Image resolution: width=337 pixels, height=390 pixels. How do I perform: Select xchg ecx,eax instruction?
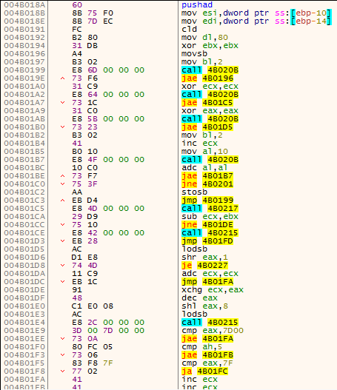click(x=213, y=290)
